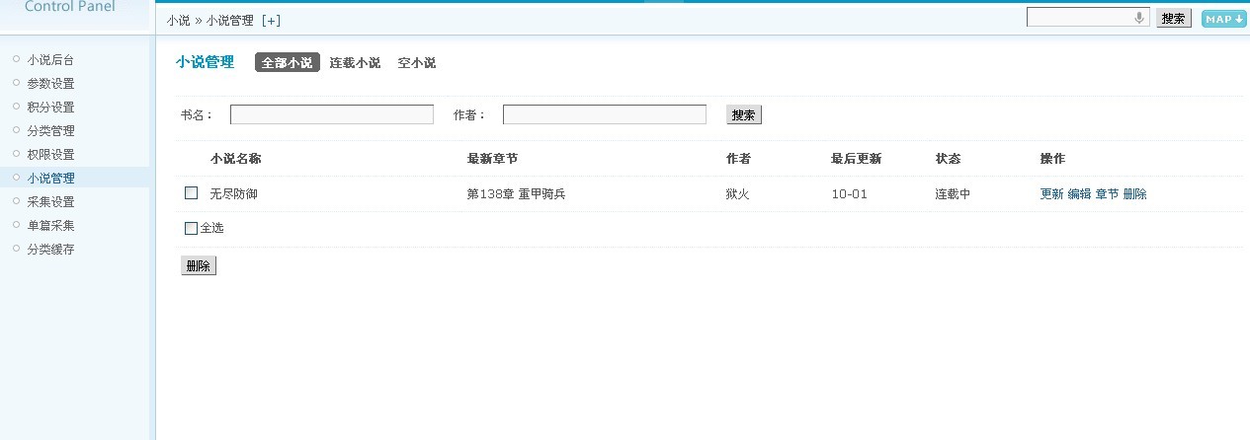This screenshot has height=440, width=1250.
Task: Open the MAP dropdown button
Action: point(1223,19)
